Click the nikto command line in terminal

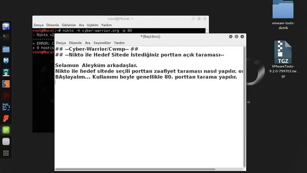[82, 31]
